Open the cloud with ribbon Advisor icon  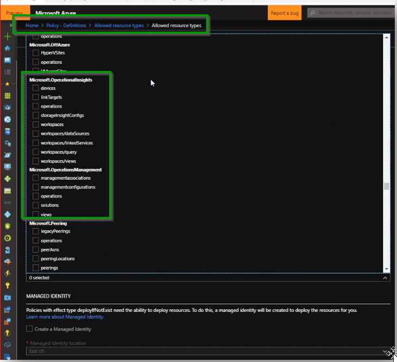pos(8,262)
